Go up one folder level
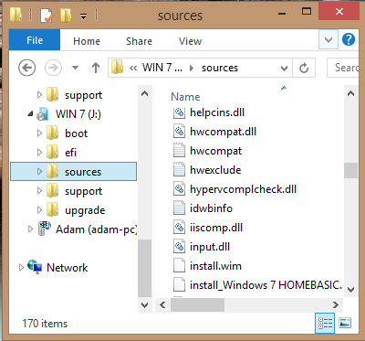The width and height of the screenshot is (365, 341). [96, 68]
